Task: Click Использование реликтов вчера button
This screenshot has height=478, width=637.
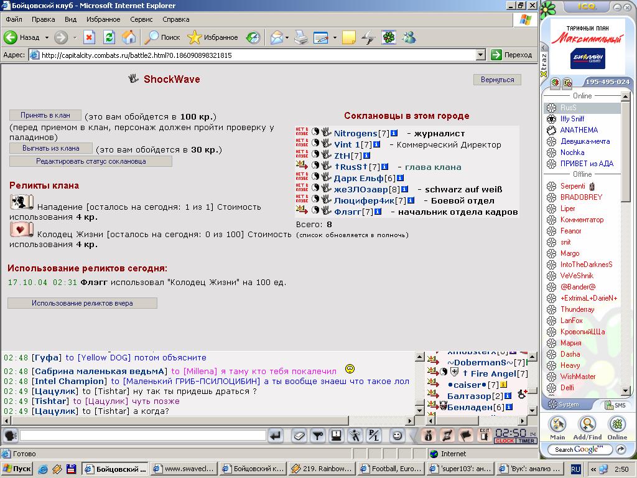Action: tap(82, 303)
